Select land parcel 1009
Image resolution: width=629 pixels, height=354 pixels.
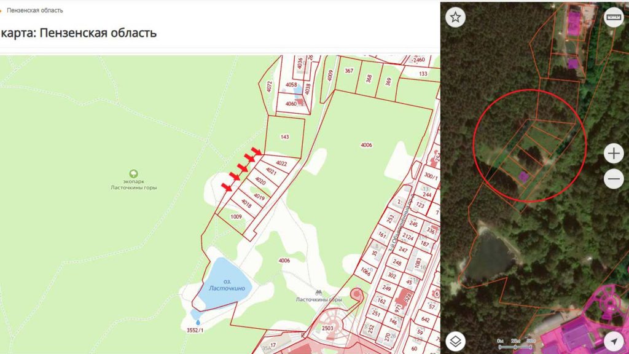236,217
